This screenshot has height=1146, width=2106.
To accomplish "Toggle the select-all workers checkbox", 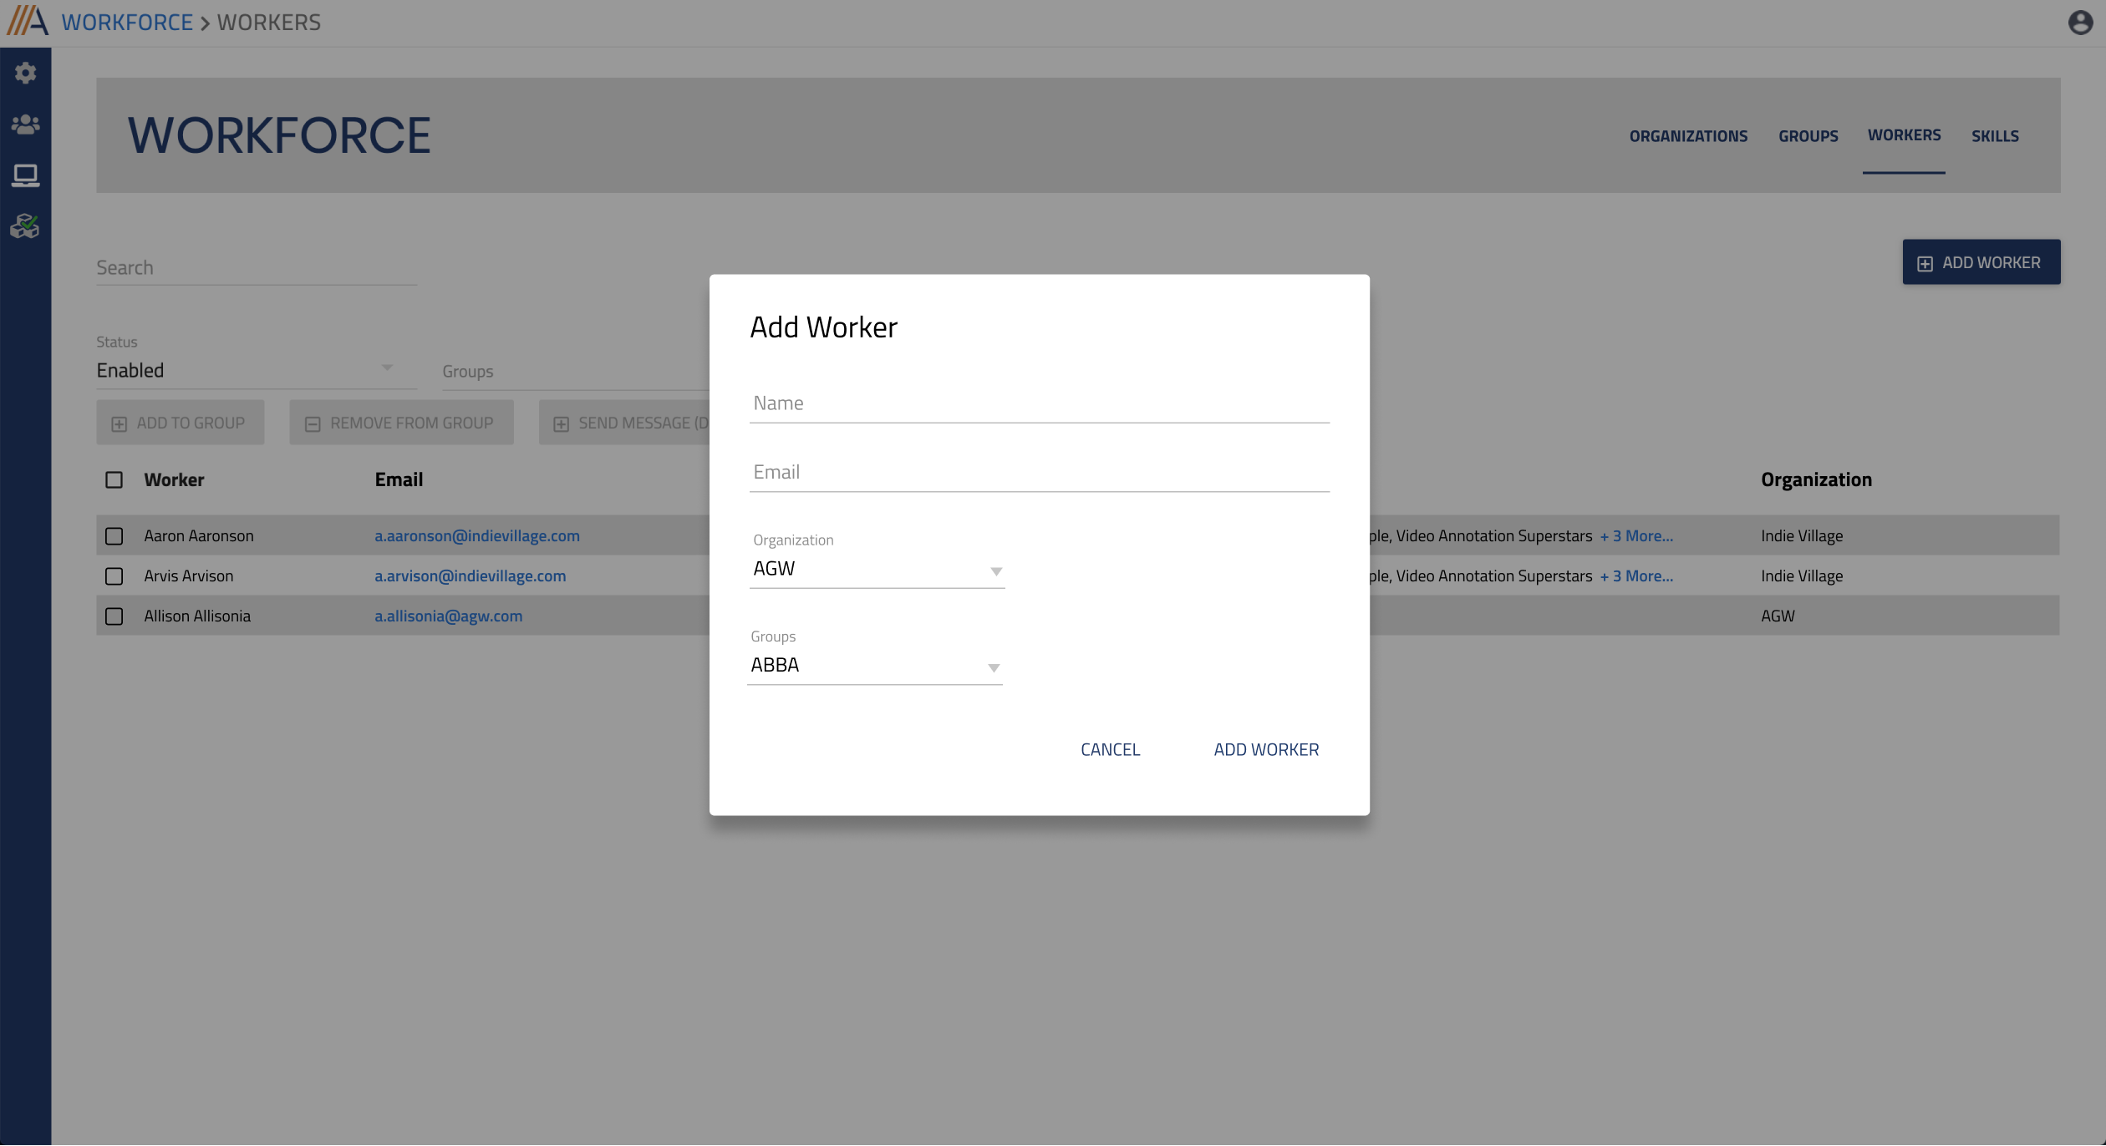I will [x=114, y=479].
